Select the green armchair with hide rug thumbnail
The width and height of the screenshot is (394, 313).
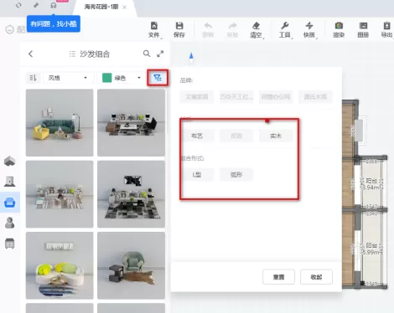pos(131,265)
